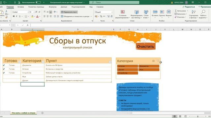The image size is (211, 118).
Task: Increase decimal places
Action: (x=108, y=16)
